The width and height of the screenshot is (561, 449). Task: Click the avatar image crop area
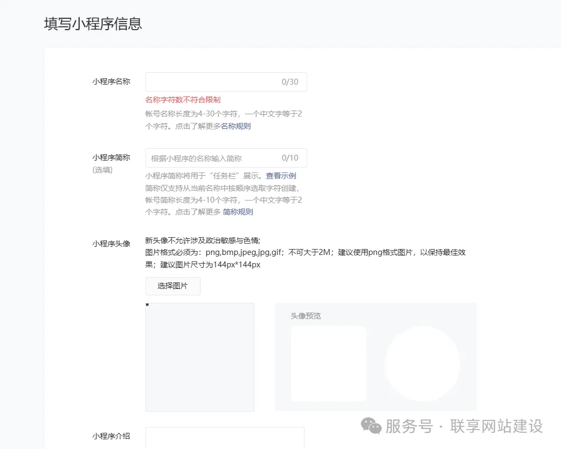pyautogui.click(x=200, y=357)
